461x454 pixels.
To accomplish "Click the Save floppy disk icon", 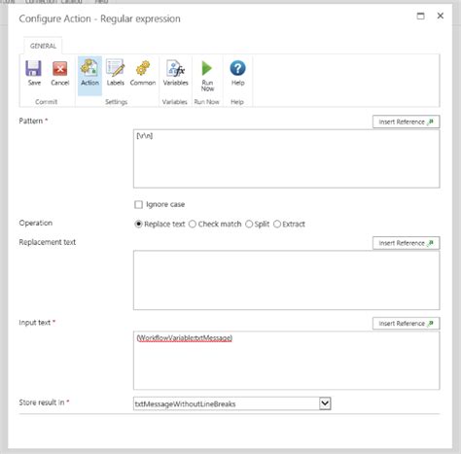I will coord(34,69).
